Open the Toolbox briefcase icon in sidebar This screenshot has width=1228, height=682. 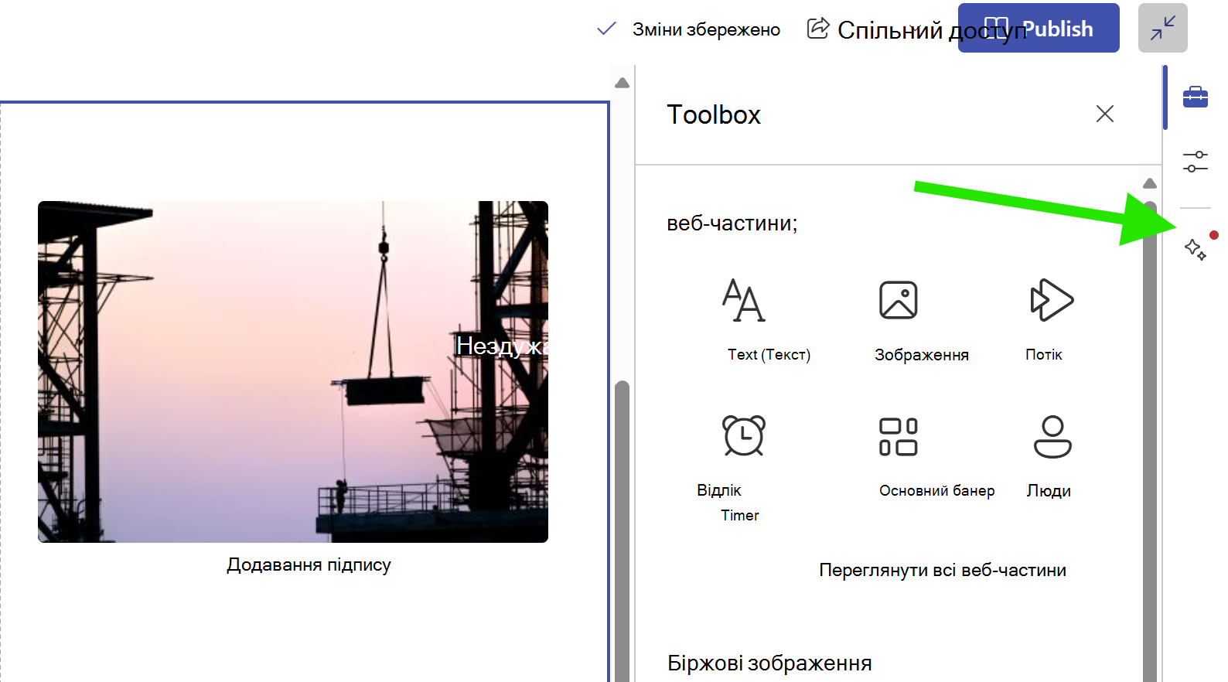[x=1195, y=97]
